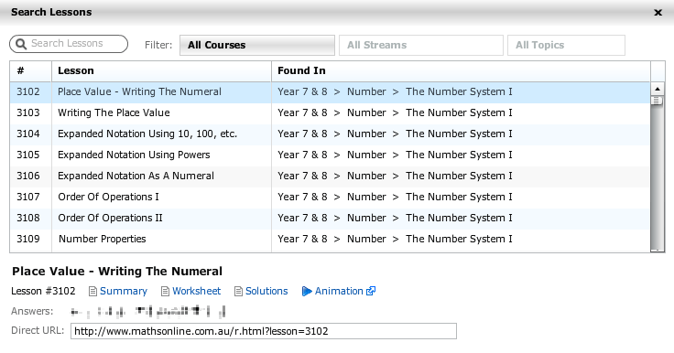Click lesson number 3109
Screen dimensions: 674x353
tap(28, 240)
